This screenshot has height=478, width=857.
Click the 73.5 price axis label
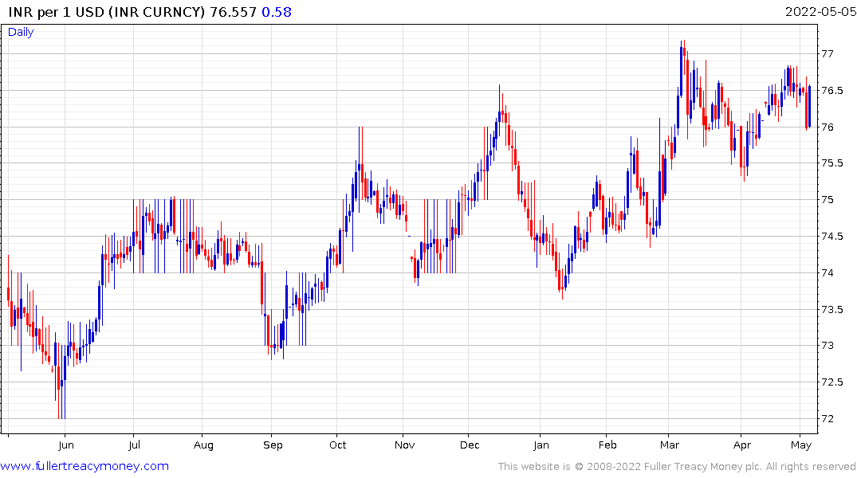831,309
